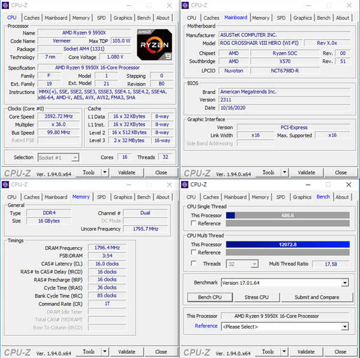This screenshot has width=360, height=358.
Task: Click the 'AMD Ryzen 9 5950X' Name value
Action: (x=84, y=33)
